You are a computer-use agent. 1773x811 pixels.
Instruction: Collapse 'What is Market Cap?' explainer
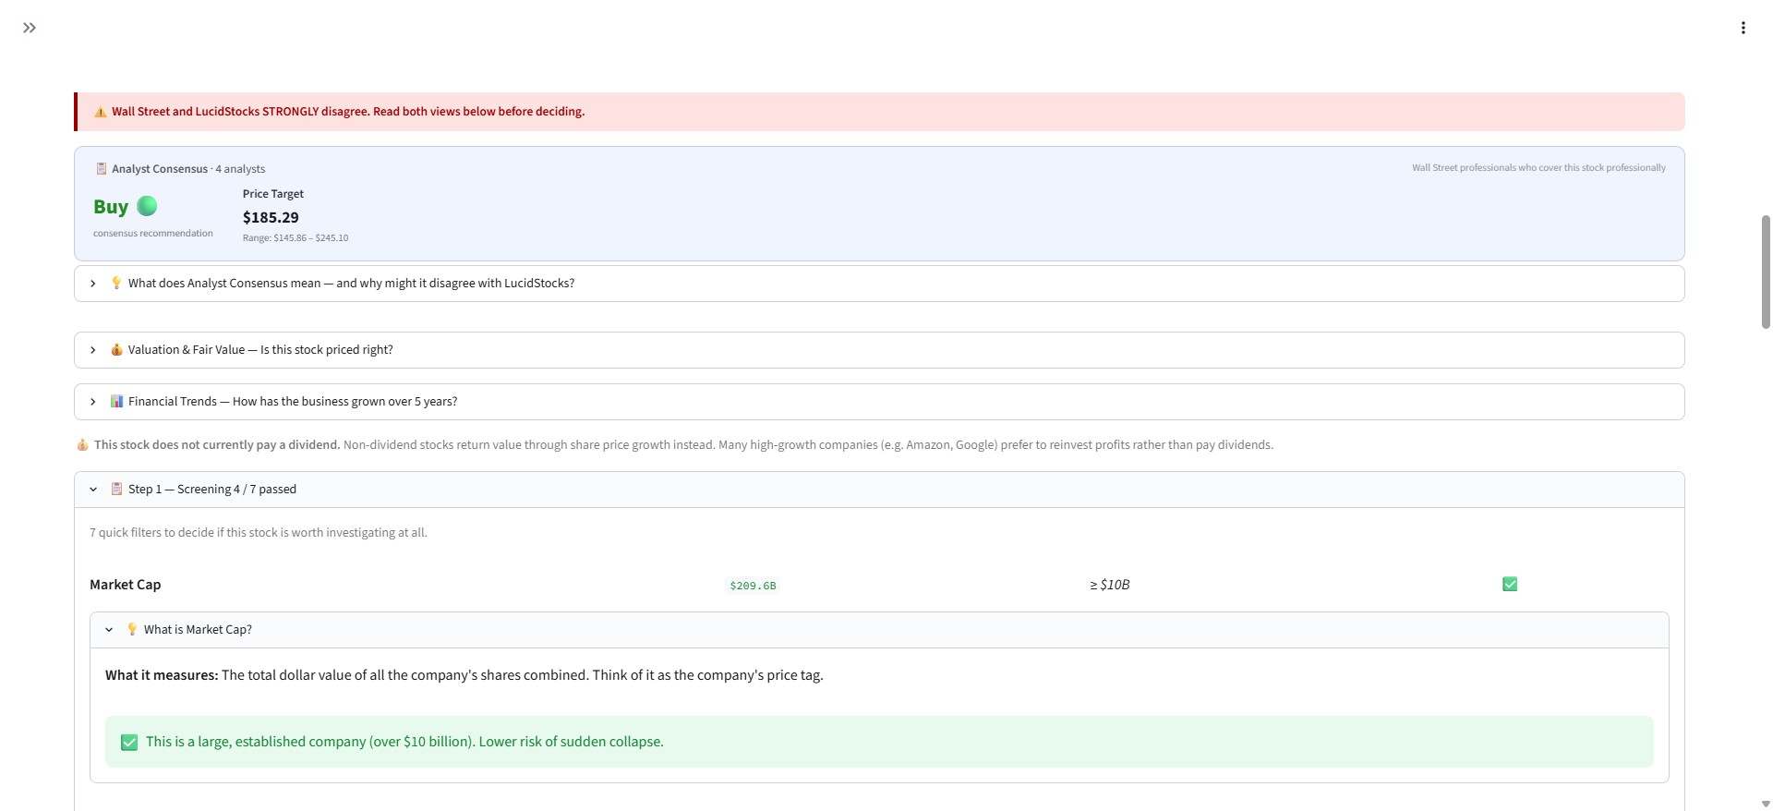879,630
